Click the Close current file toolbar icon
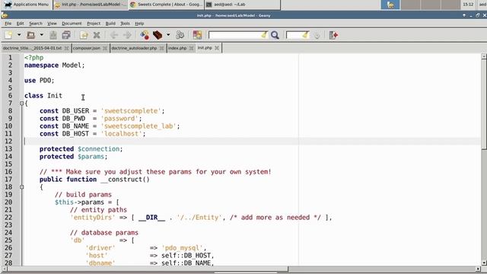 (x=97, y=35)
